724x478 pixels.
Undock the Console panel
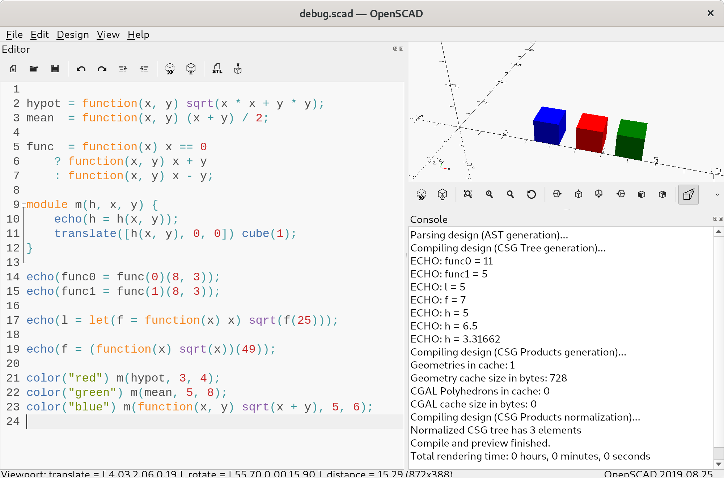point(715,219)
